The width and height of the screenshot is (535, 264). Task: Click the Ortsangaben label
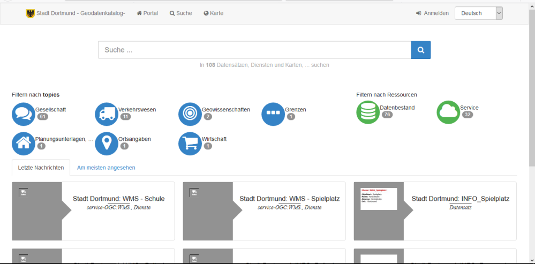135,139
